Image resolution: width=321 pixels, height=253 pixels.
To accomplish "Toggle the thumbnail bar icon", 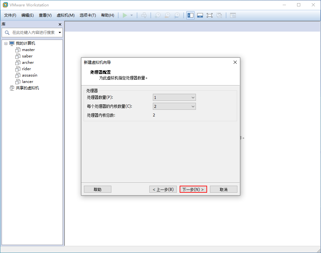I will point(200,15).
